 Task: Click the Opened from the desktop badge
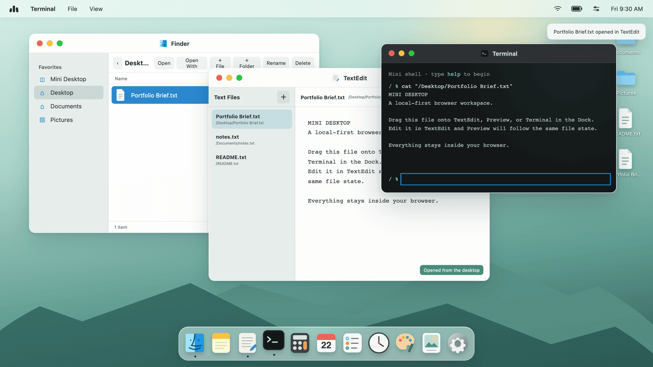pos(451,270)
